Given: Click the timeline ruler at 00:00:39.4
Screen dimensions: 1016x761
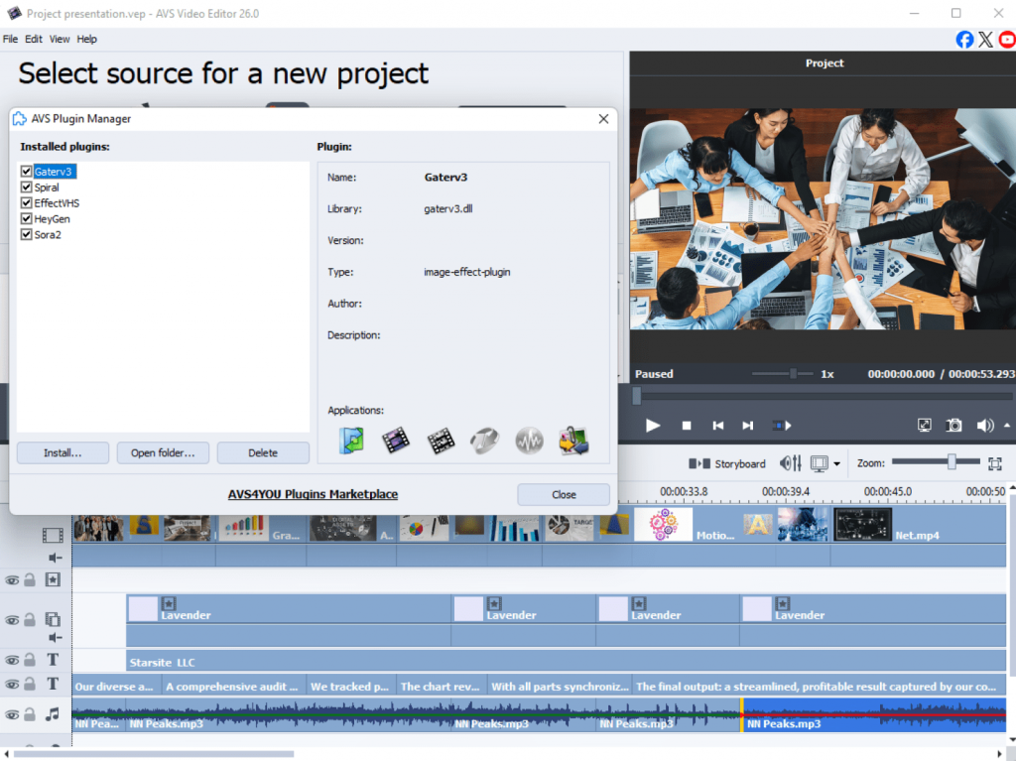Looking at the screenshot, I should coord(786,492).
